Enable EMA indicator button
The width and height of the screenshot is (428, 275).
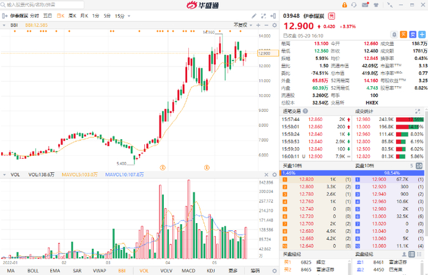coord(55,271)
